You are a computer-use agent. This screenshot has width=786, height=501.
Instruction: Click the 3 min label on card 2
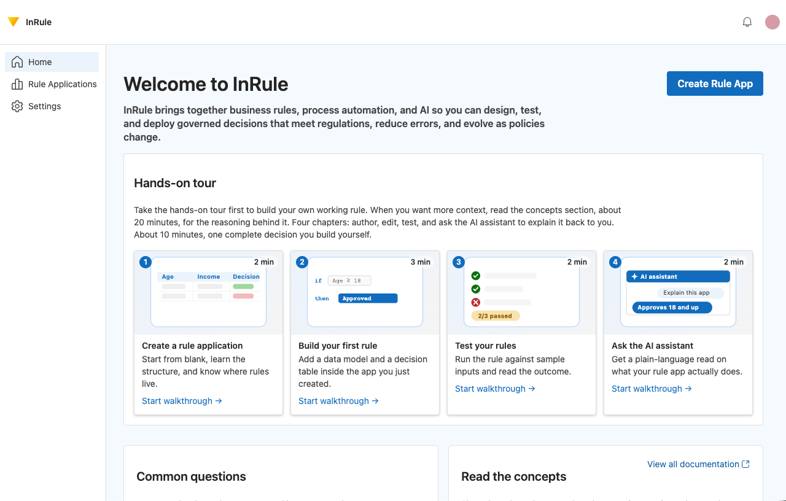[421, 262]
